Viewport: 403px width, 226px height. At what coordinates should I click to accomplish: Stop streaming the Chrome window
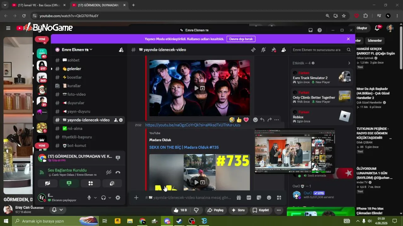[x=118, y=158]
